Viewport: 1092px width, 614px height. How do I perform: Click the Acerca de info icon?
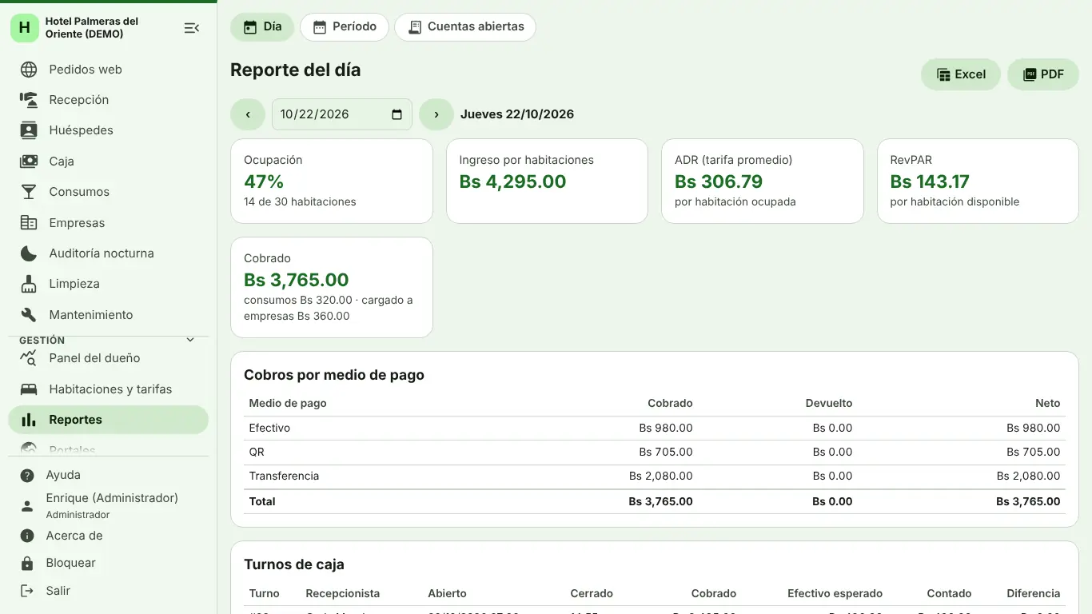point(27,536)
